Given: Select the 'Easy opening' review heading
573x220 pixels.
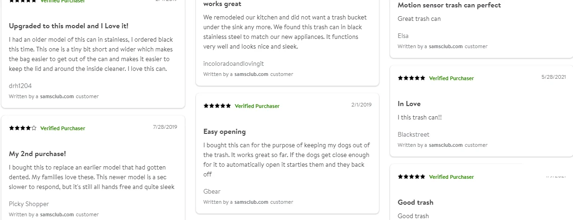Looking at the screenshot, I should click(225, 132).
